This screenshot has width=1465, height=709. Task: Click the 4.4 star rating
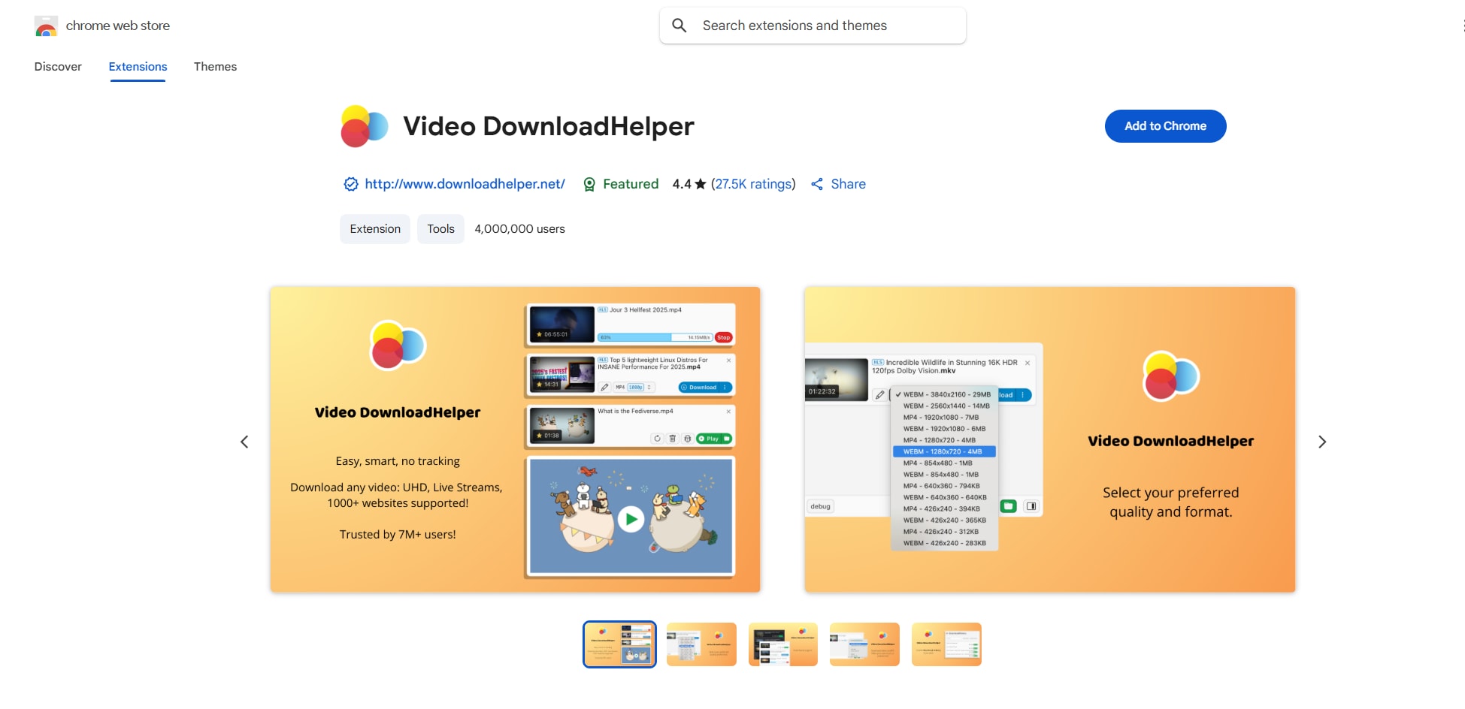(x=686, y=184)
